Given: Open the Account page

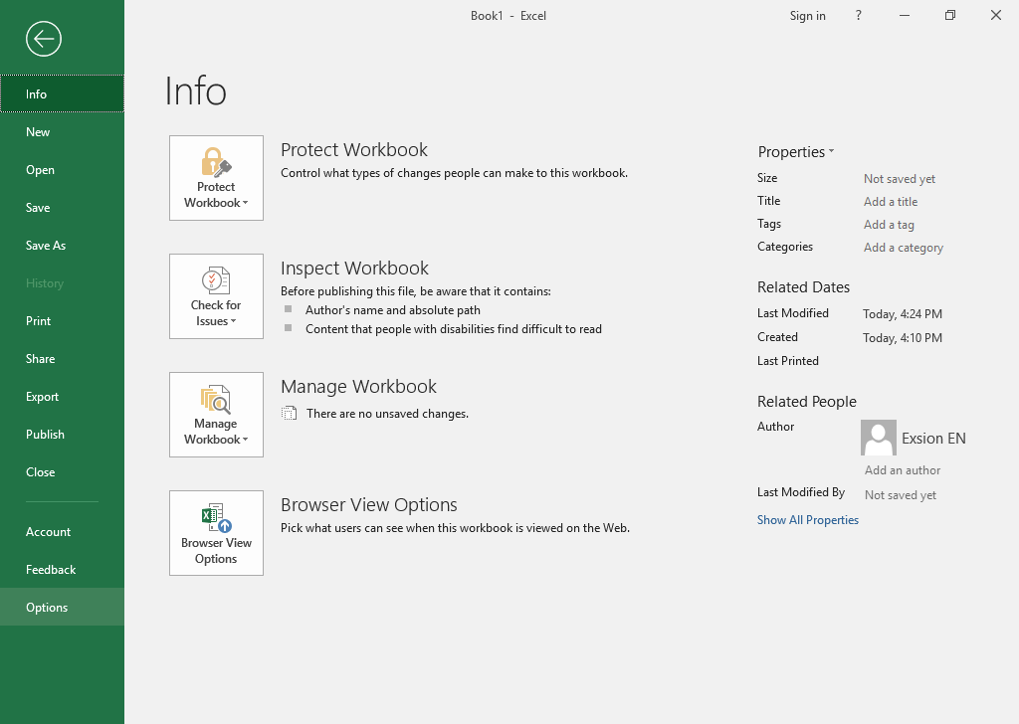Looking at the screenshot, I should [x=62, y=532].
